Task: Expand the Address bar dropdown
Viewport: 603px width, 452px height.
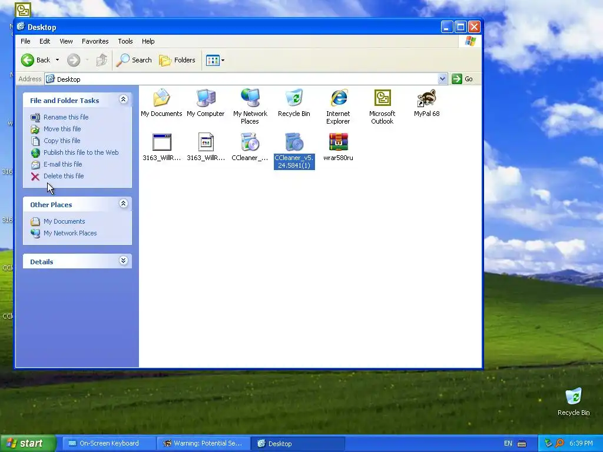Action: pyautogui.click(x=442, y=79)
